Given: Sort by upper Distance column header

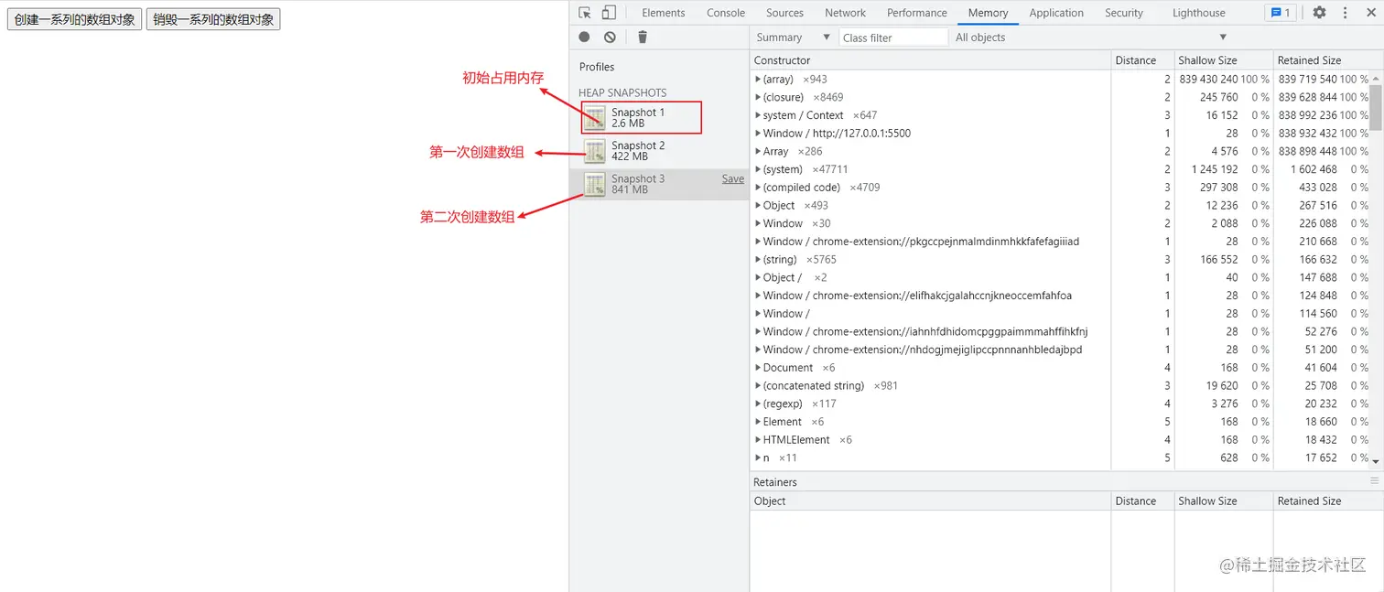Looking at the screenshot, I should pos(1142,60).
